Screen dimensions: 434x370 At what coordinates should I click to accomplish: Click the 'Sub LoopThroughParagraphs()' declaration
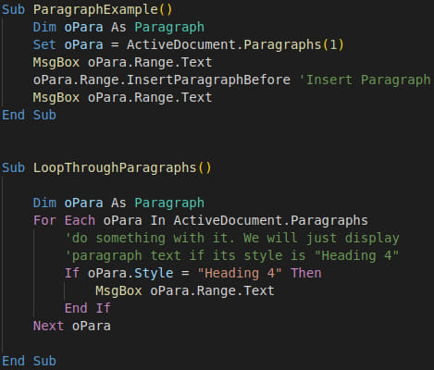point(106,168)
